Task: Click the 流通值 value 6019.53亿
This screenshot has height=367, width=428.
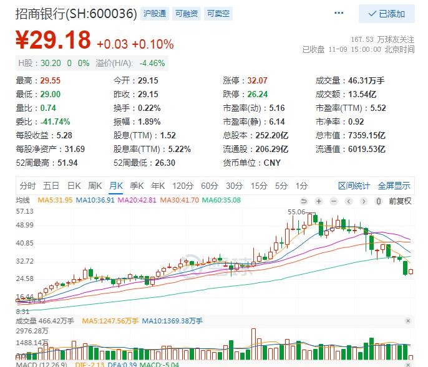Action: pos(367,149)
